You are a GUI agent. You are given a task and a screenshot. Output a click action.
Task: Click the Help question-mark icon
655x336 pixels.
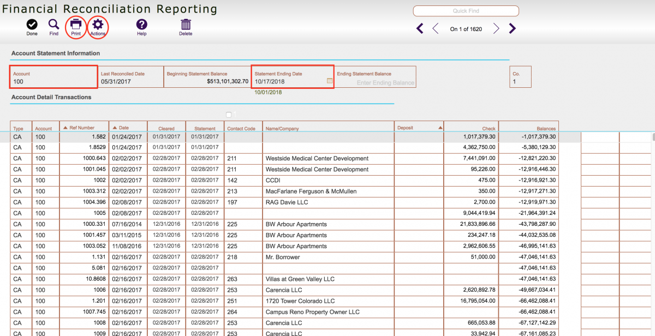click(141, 25)
